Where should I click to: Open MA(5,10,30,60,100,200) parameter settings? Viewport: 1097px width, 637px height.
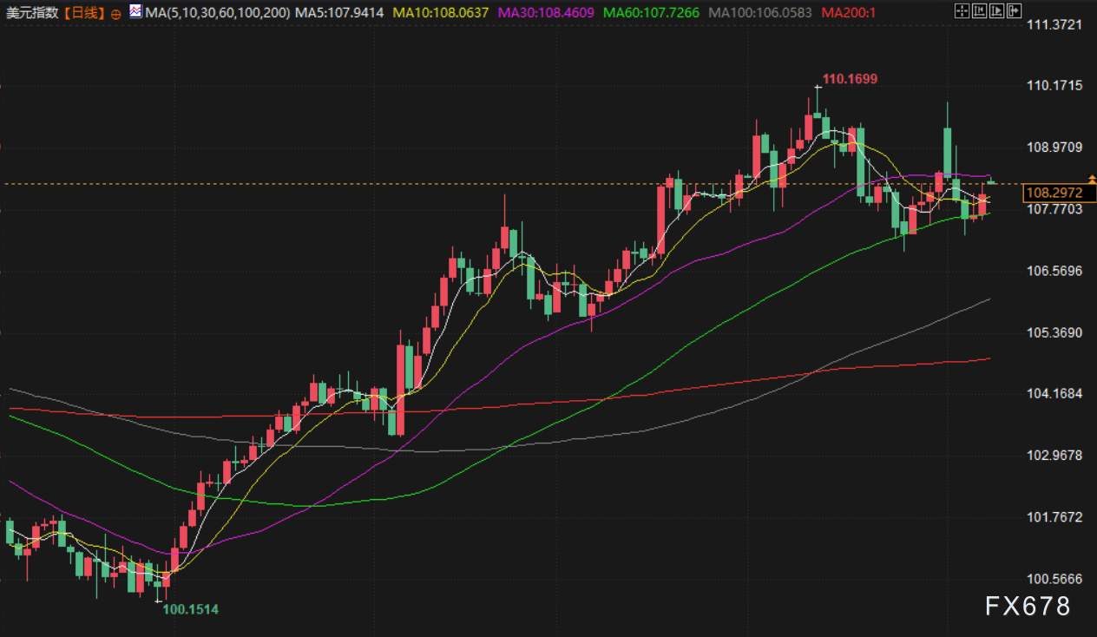(218, 13)
